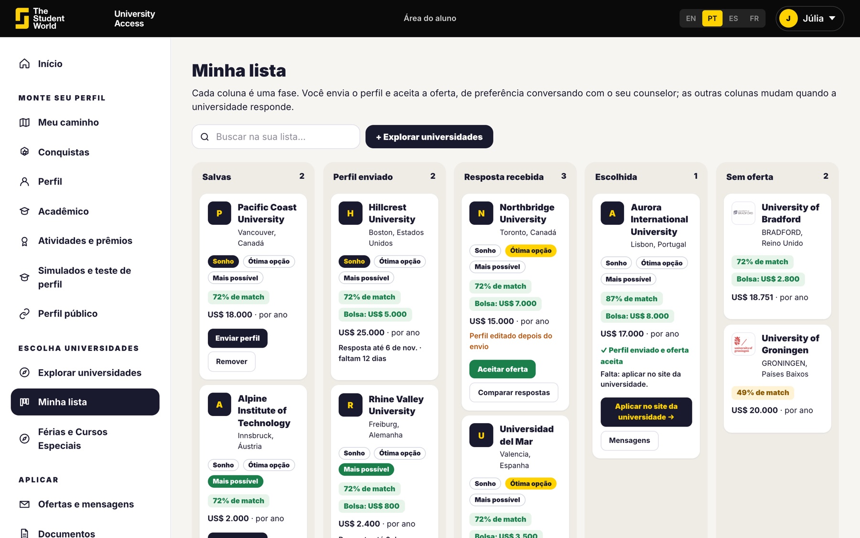
Task: Click the Explorar universidades compass icon
Action: (24, 373)
